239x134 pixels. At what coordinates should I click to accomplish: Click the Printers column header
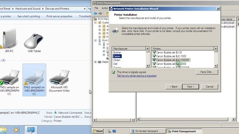pyautogui.click(x=183, y=49)
